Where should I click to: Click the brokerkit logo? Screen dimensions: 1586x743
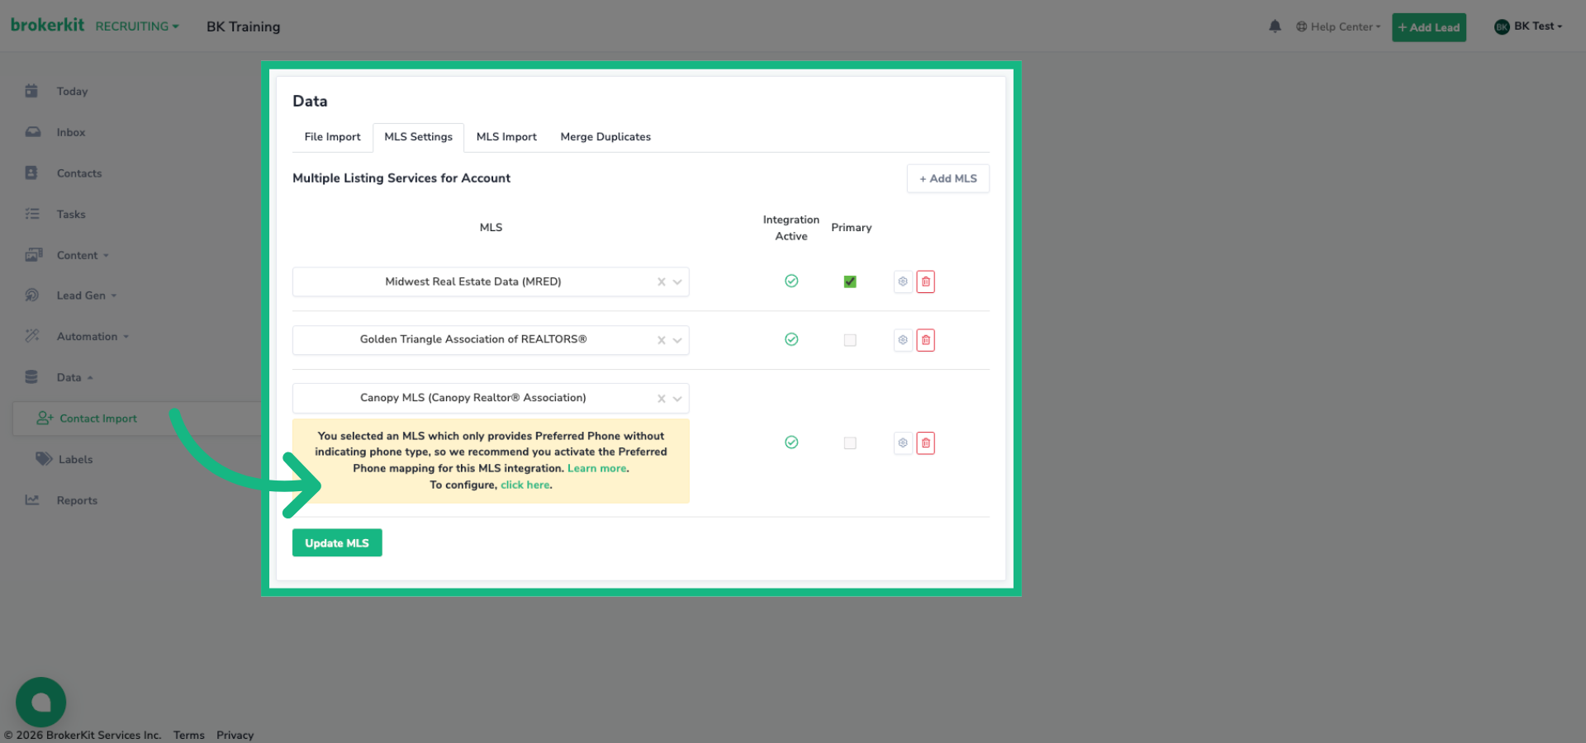pyautogui.click(x=47, y=25)
